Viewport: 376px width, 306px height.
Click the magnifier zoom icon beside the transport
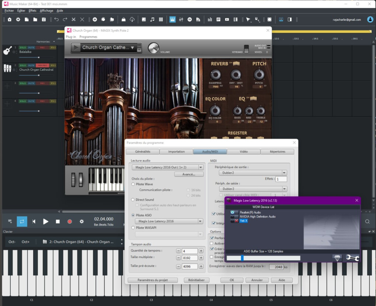[x=367, y=221]
